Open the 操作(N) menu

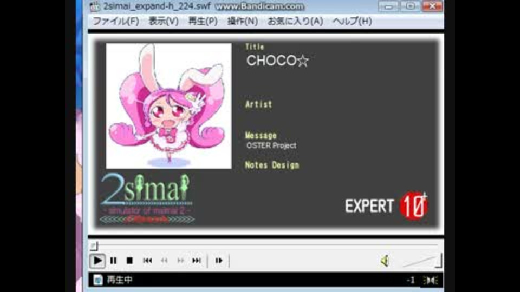[243, 21]
